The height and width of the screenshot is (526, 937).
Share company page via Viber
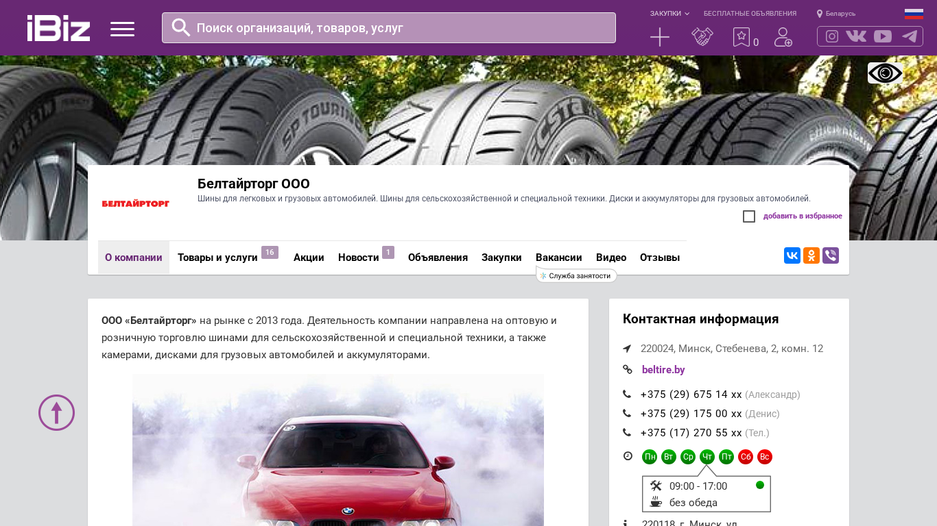831,255
